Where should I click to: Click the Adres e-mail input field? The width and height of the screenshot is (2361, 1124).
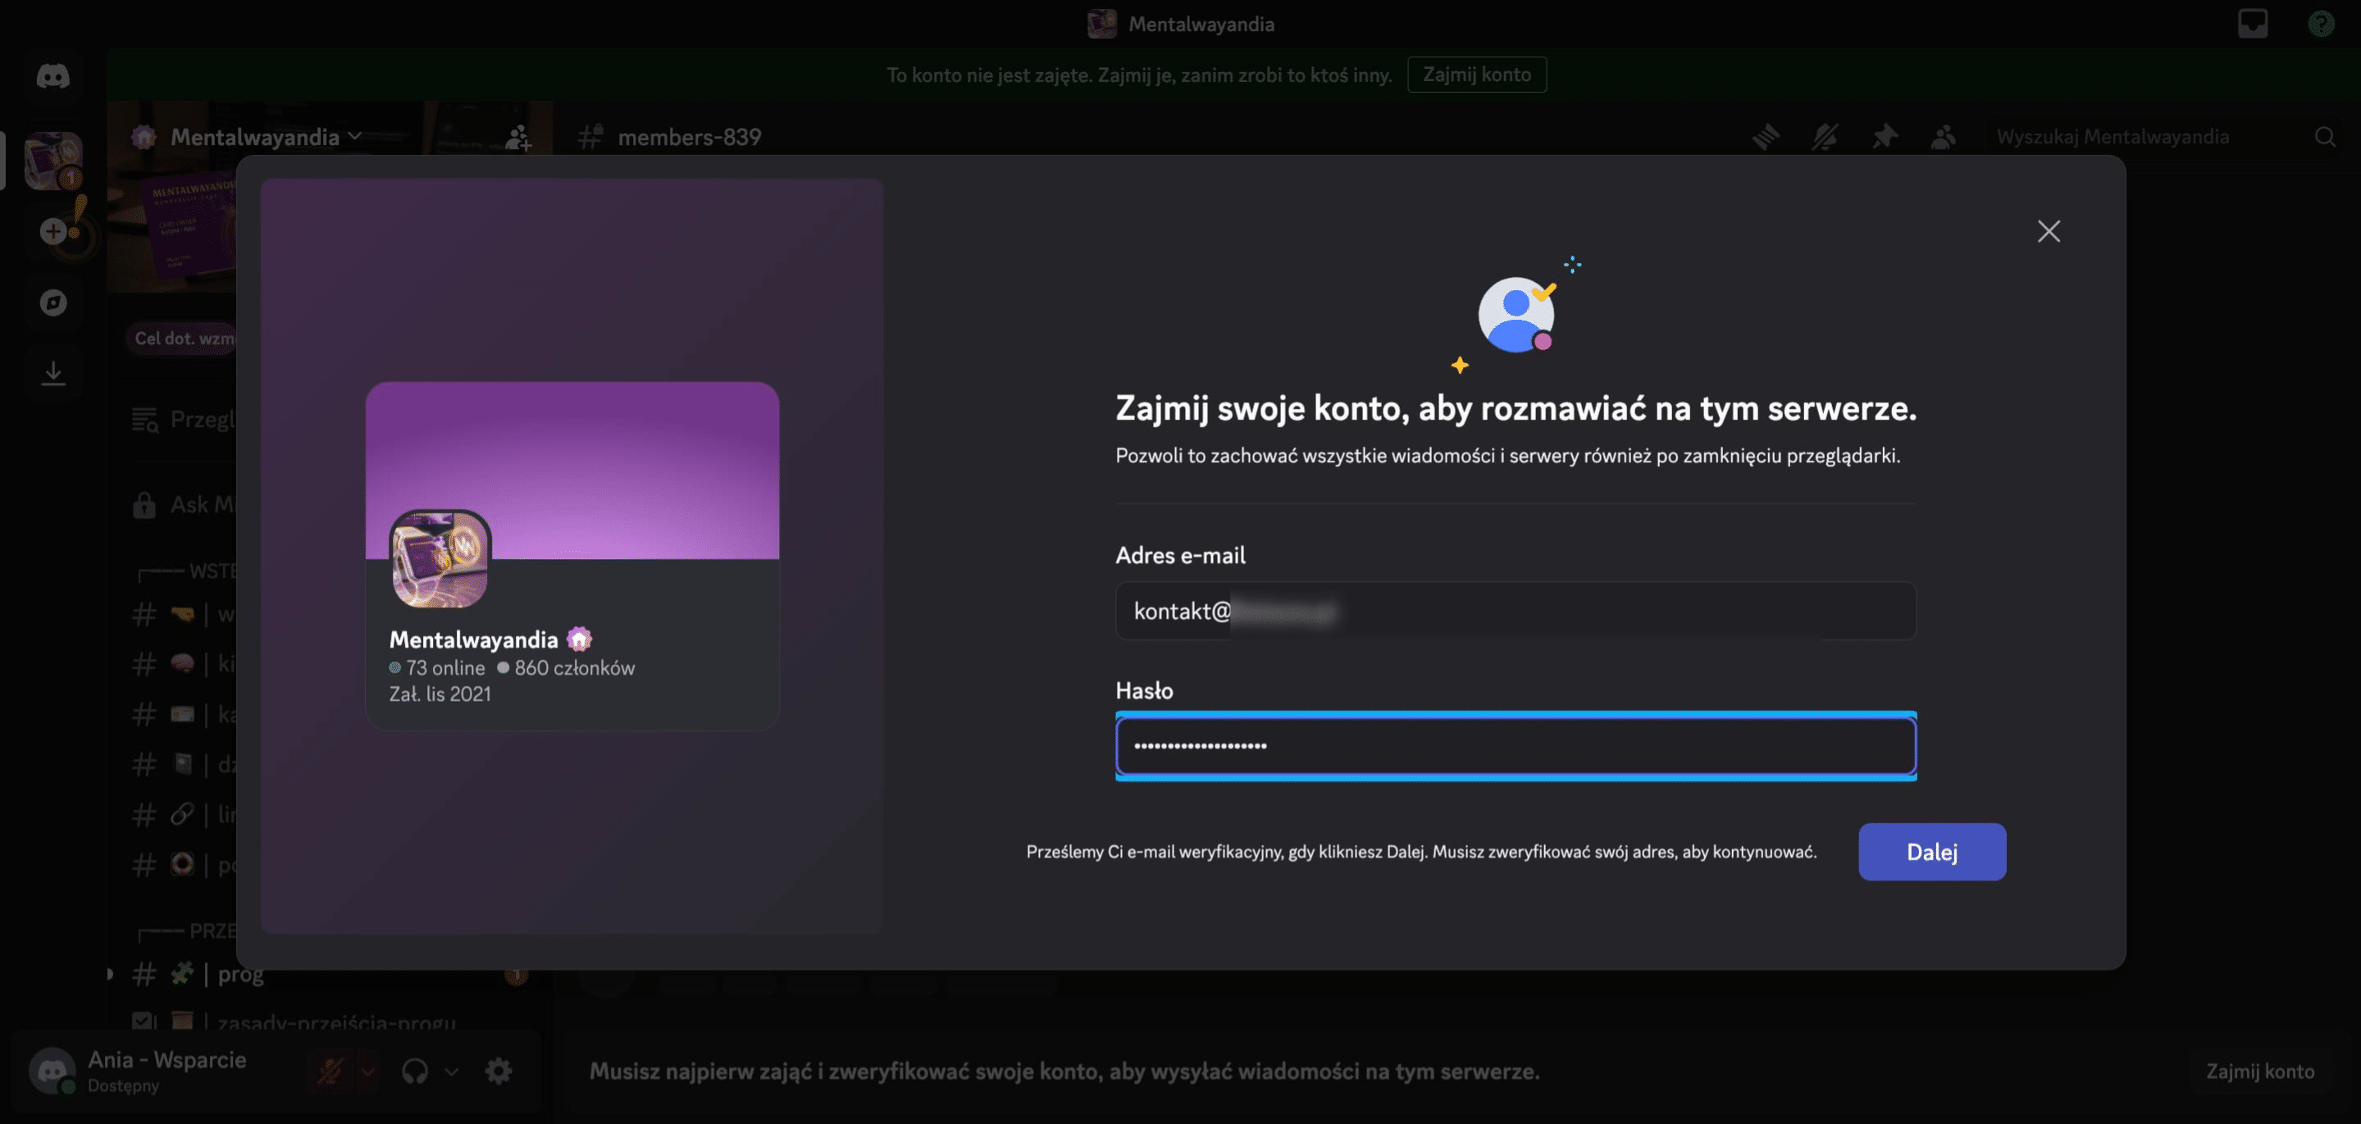click(x=1515, y=611)
